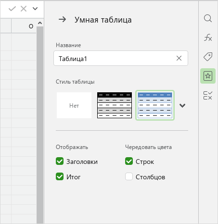This screenshot has width=218, height=224.
Task: Toggle the smart table star sidebar icon
Action: pyautogui.click(x=208, y=76)
